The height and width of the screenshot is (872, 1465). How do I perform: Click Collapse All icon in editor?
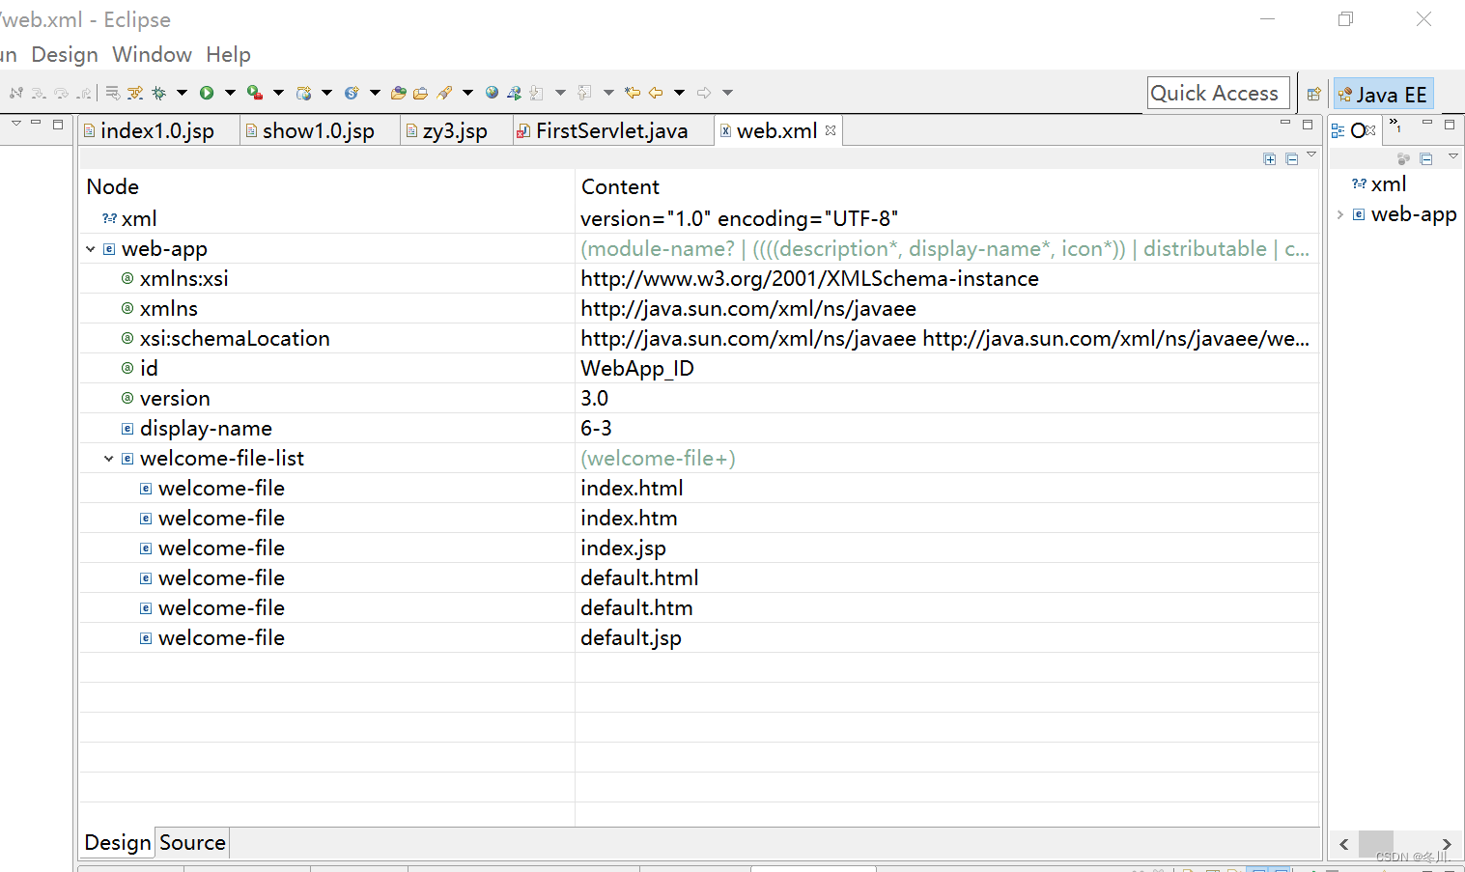tap(1291, 159)
